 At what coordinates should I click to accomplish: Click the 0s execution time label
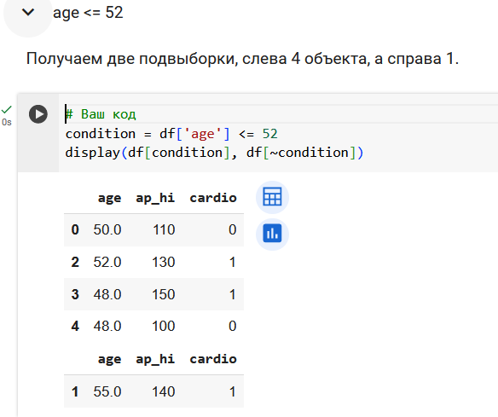click(x=7, y=122)
